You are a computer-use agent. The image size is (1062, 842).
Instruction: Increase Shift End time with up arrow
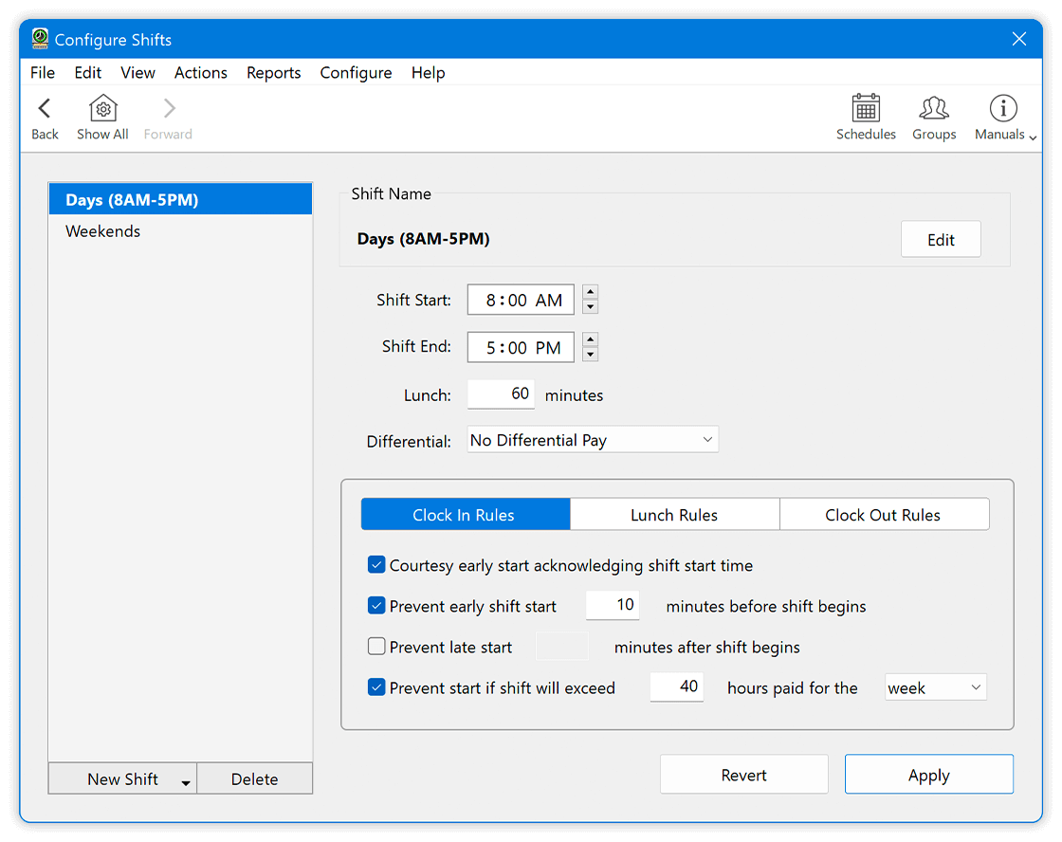coord(590,339)
